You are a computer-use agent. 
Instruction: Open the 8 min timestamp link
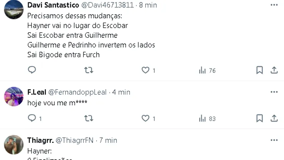148,5
